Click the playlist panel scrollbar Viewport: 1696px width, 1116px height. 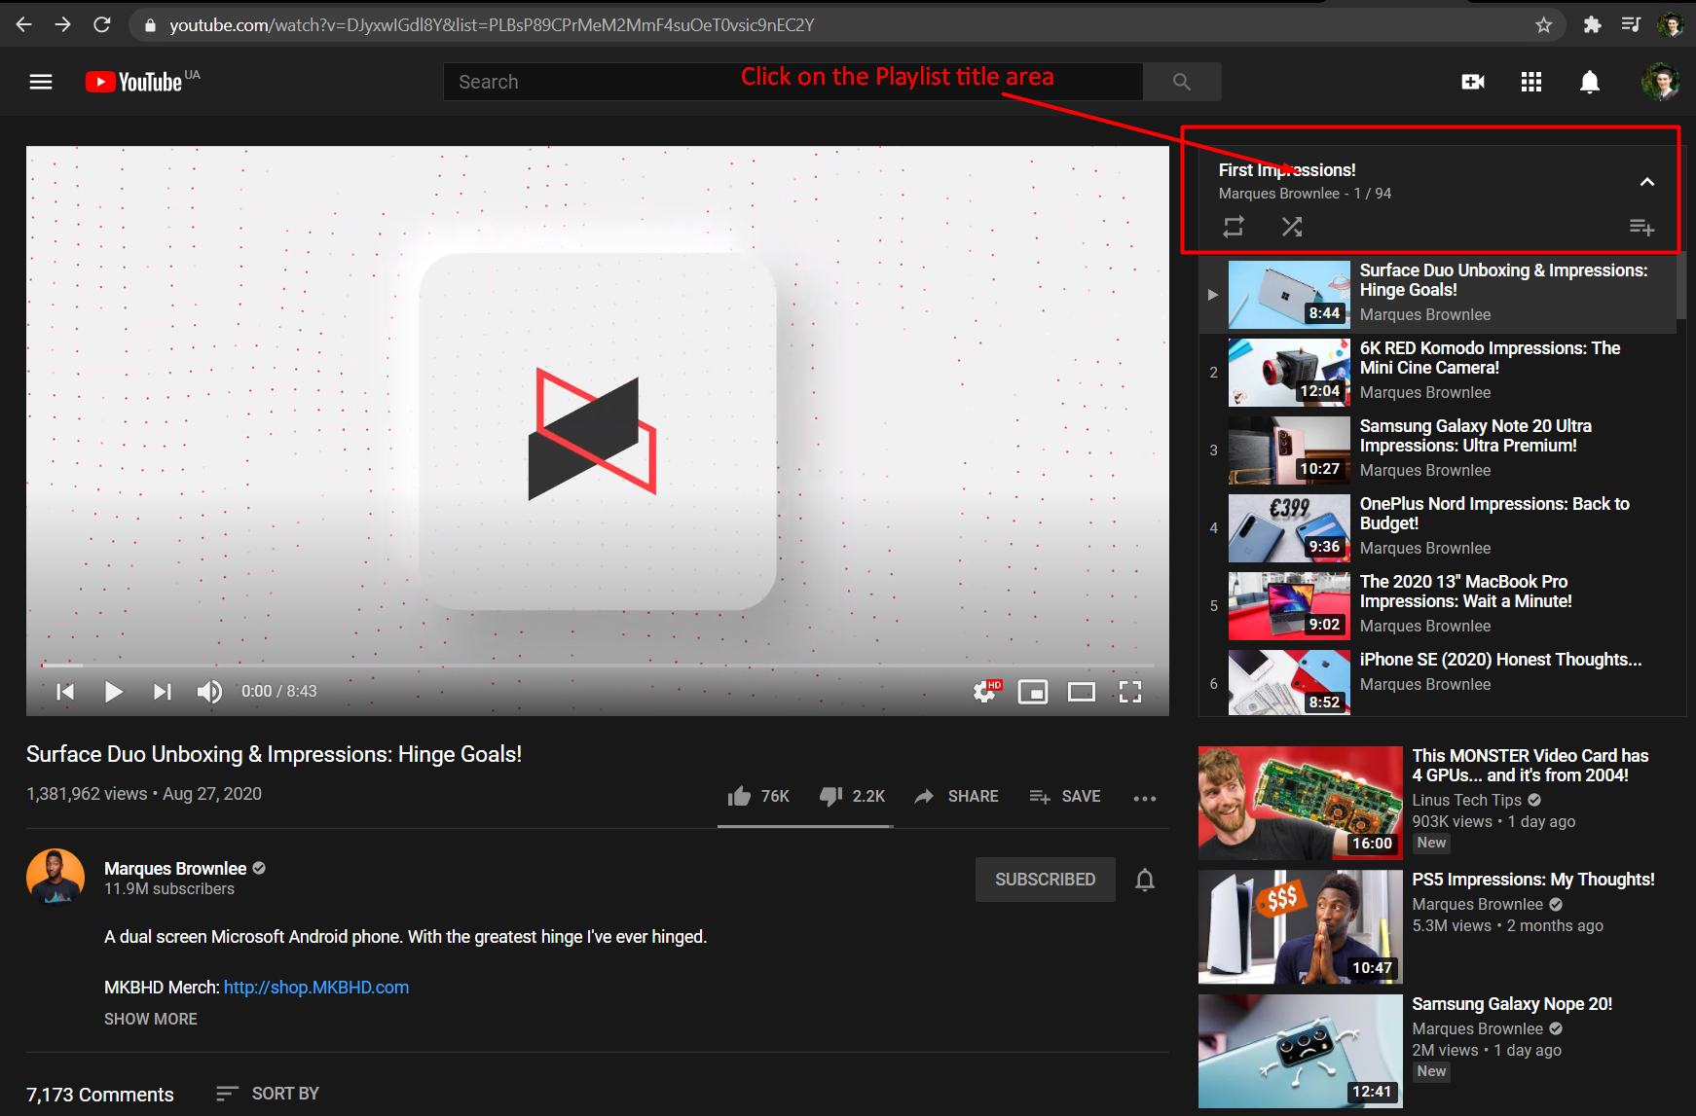(1681, 287)
